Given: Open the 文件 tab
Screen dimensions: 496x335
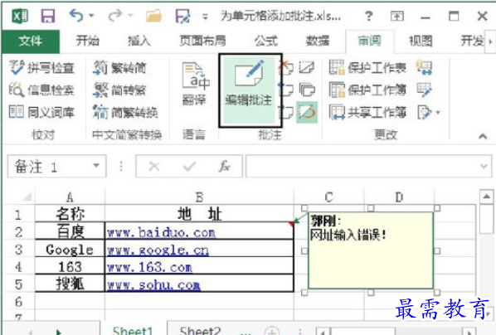Looking at the screenshot, I should (x=31, y=41).
